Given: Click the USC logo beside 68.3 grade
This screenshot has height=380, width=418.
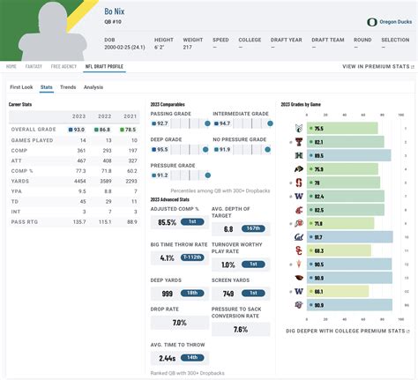Looking at the screenshot, I should pyautogui.click(x=299, y=250).
